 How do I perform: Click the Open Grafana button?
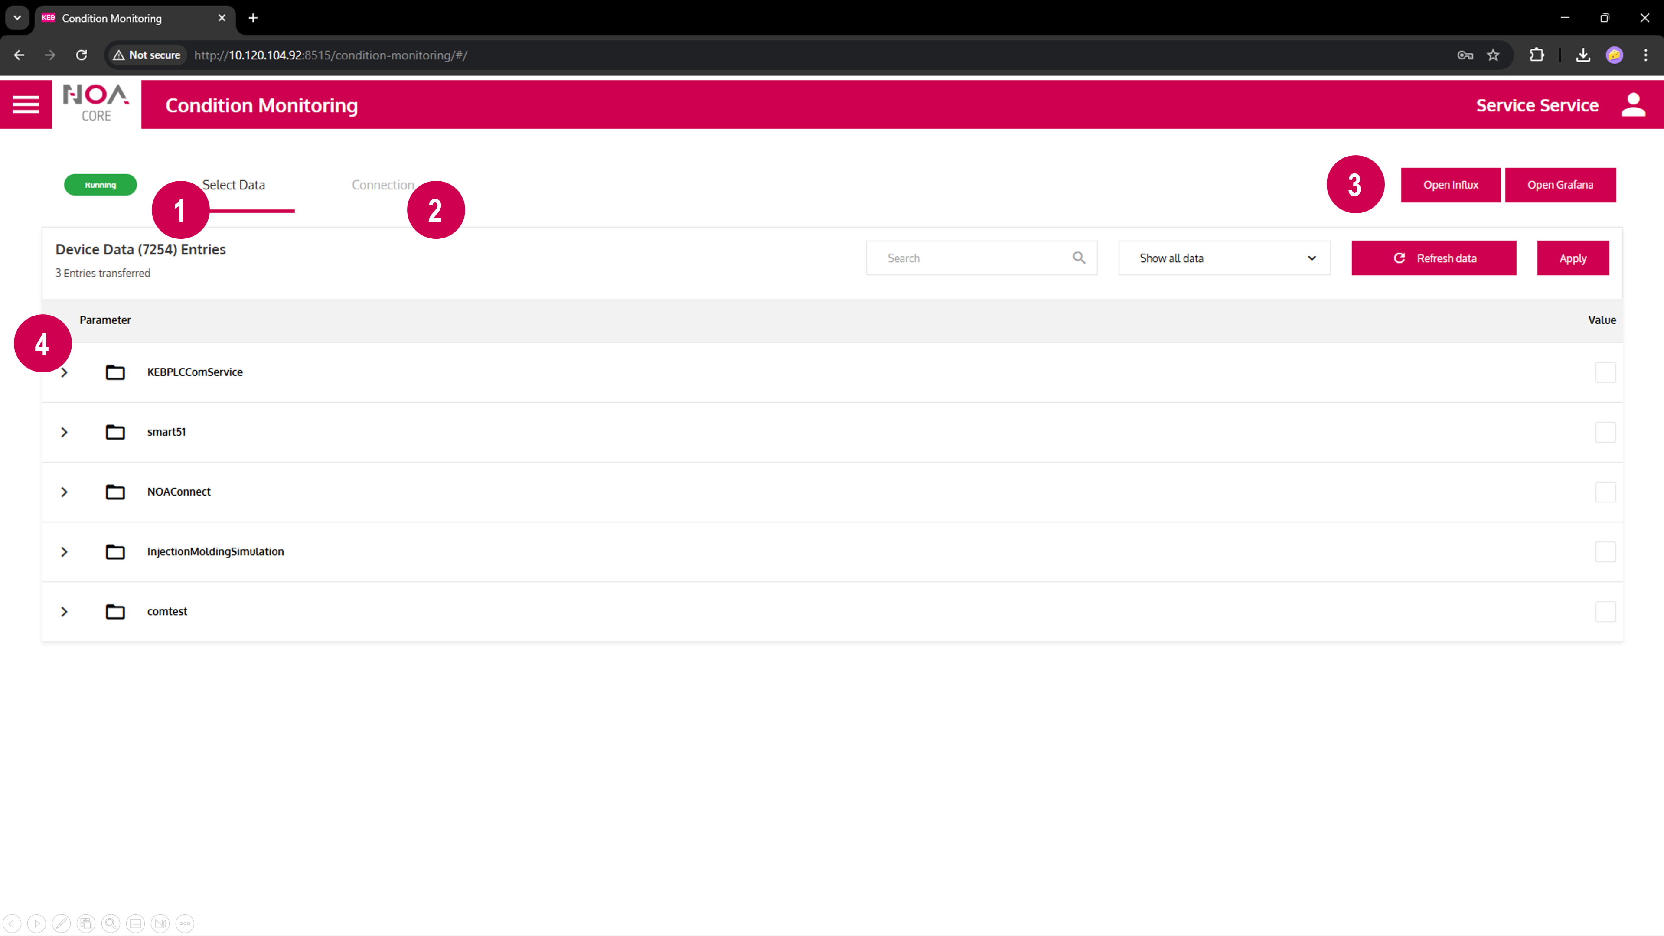click(x=1560, y=185)
